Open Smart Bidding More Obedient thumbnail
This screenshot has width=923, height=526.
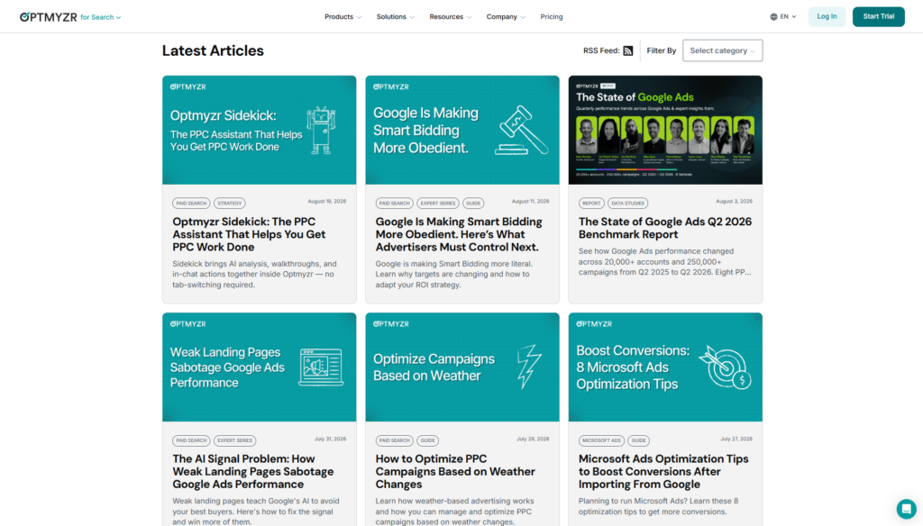click(462, 130)
